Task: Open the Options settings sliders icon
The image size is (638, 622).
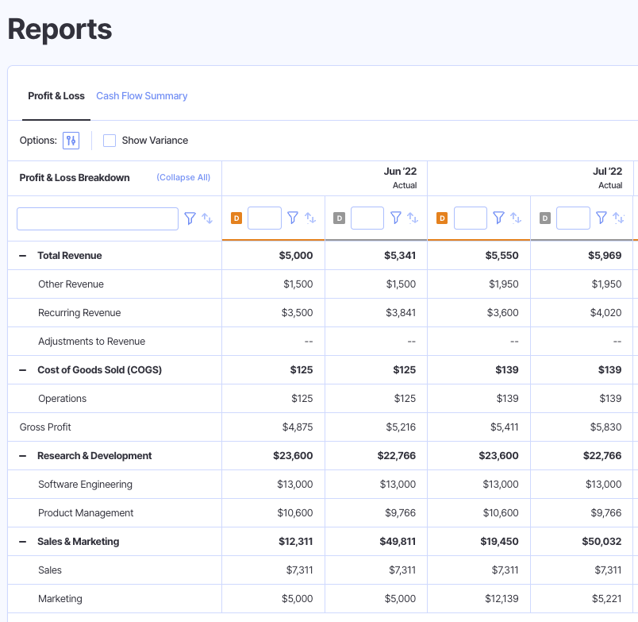Action: (x=71, y=141)
